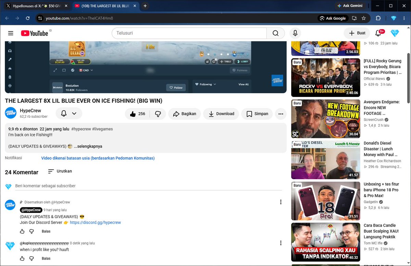Click the search magnifier button

click(275, 33)
